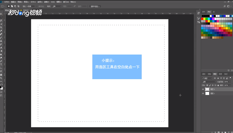Open the layer blend mode dropdown

(209, 82)
